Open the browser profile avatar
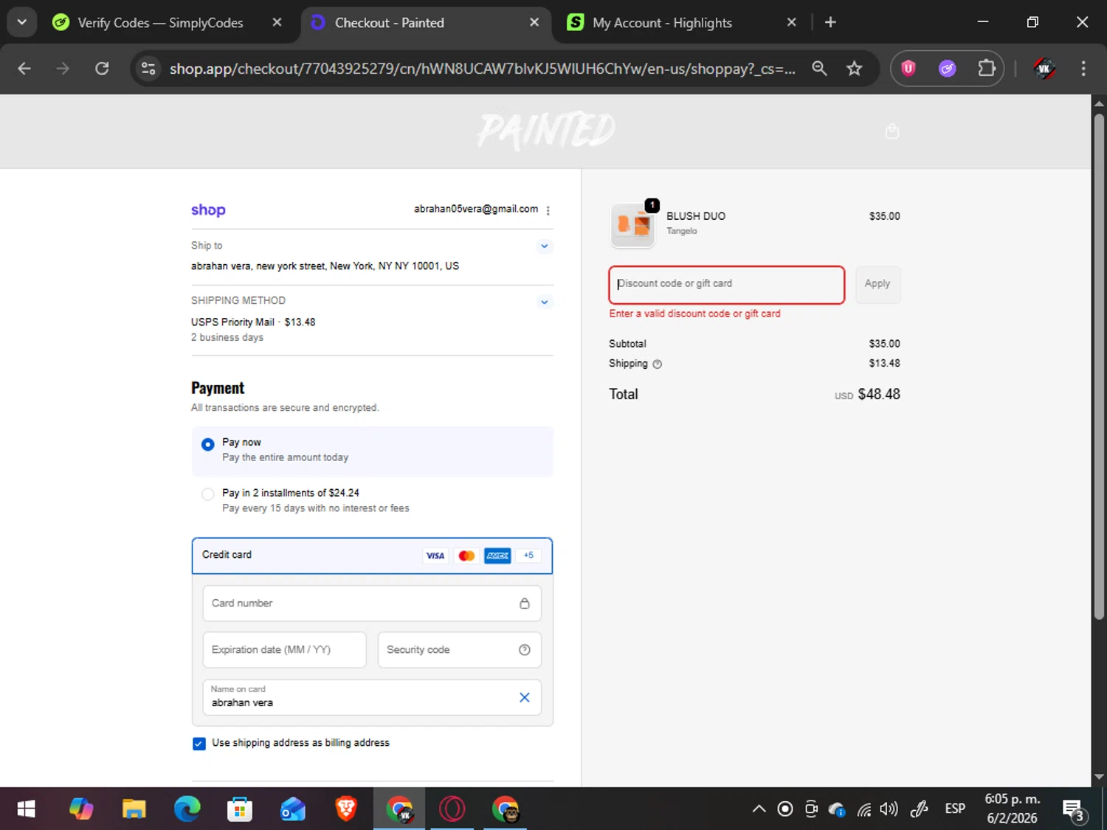This screenshot has height=830, width=1107. point(1044,69)
